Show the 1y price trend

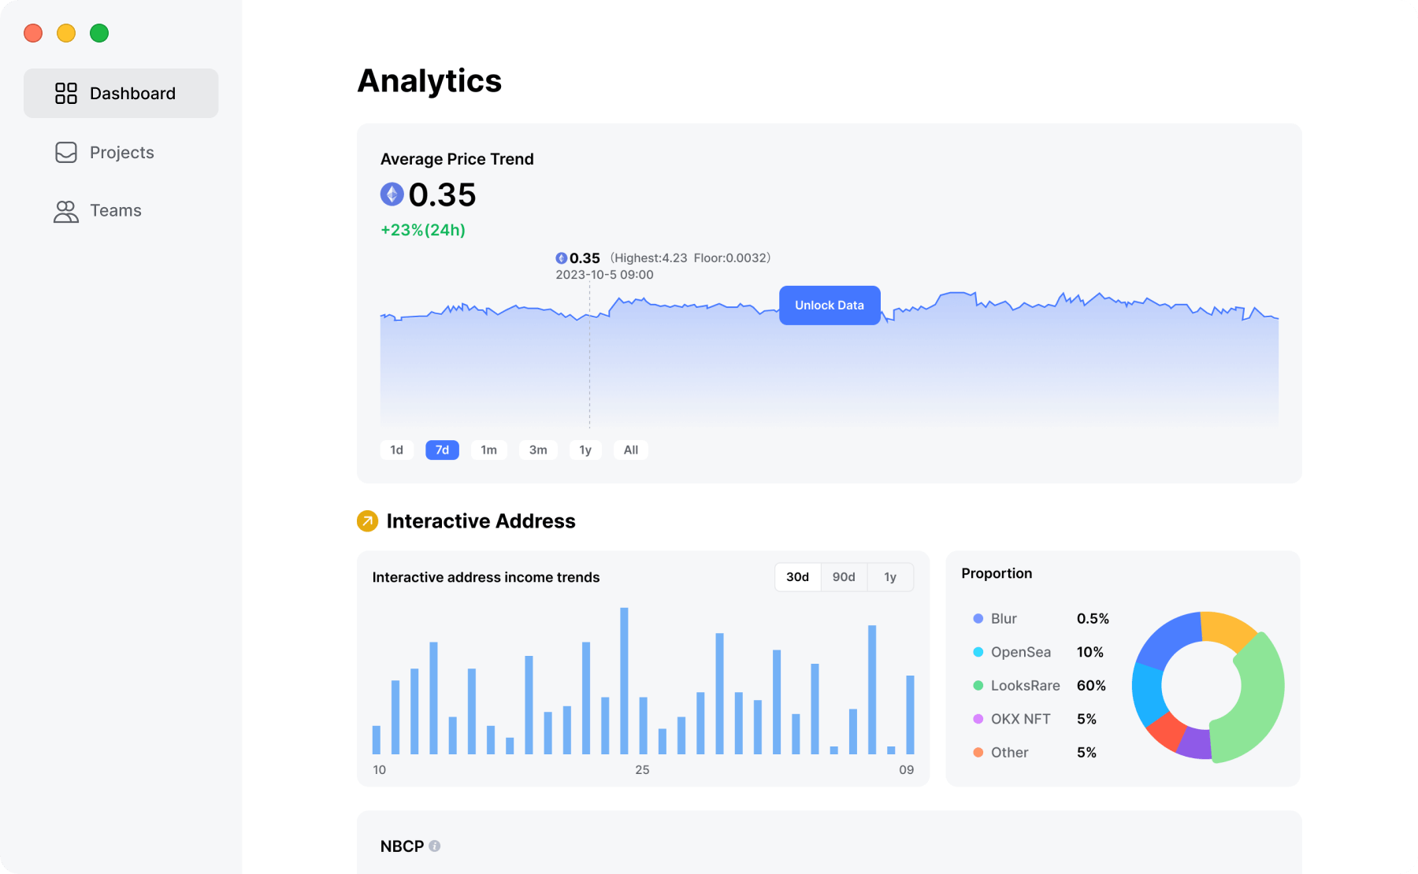[585, 450]
